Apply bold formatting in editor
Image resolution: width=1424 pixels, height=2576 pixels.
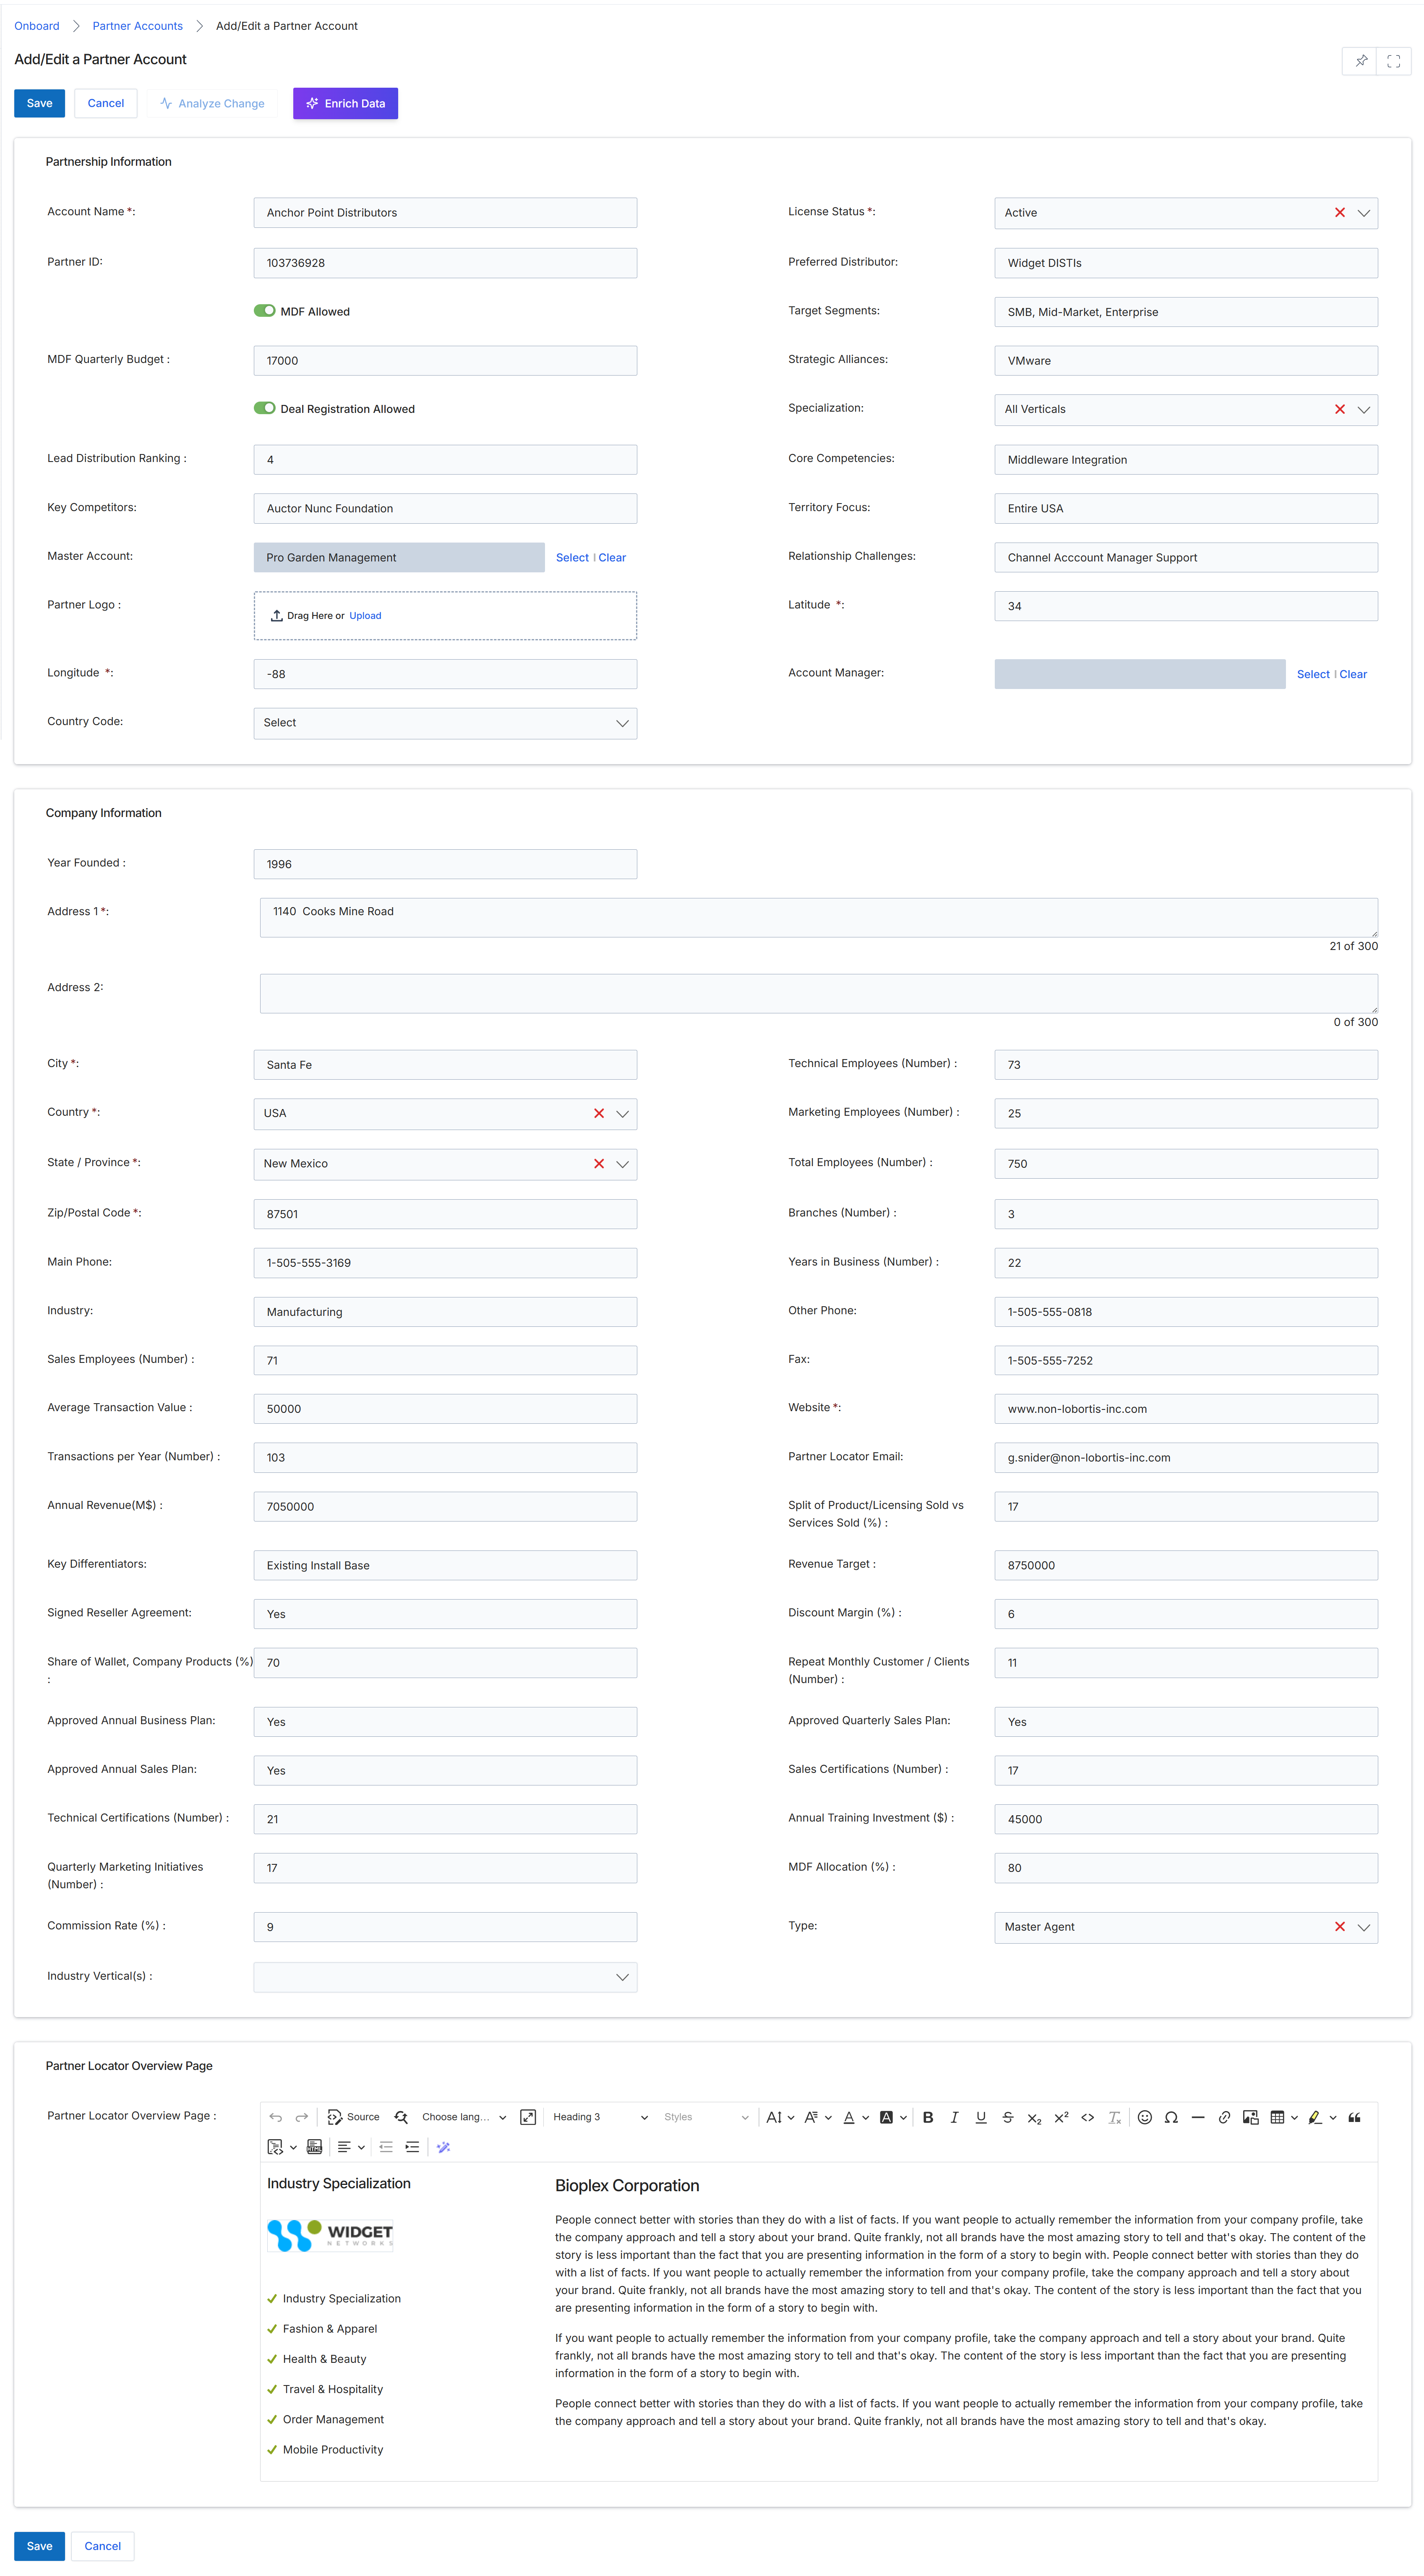(x=928, y=2117)
